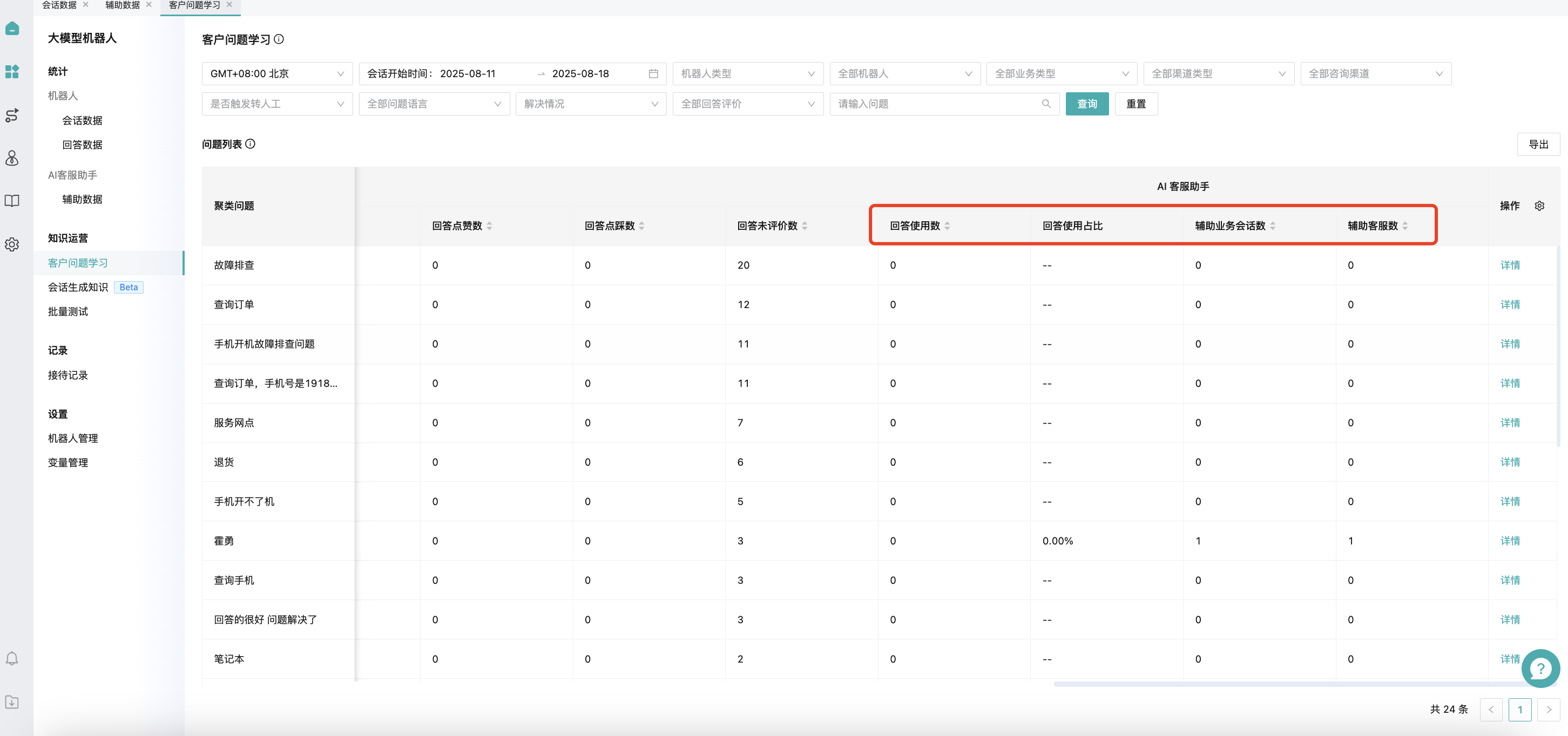The height and width of the screenshot is (736, 1568).
Task: Open the routing flow icon in rail
Action: click(x=12, y=115)
